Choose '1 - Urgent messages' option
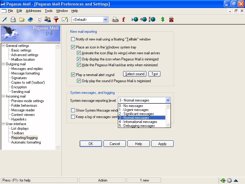The height and width of the screenshot is (184, 245). [x=142, y=110]
